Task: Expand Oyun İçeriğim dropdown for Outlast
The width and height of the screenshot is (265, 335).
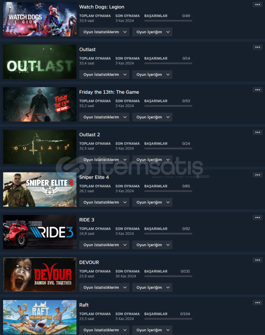Action: tap(152, 74)
